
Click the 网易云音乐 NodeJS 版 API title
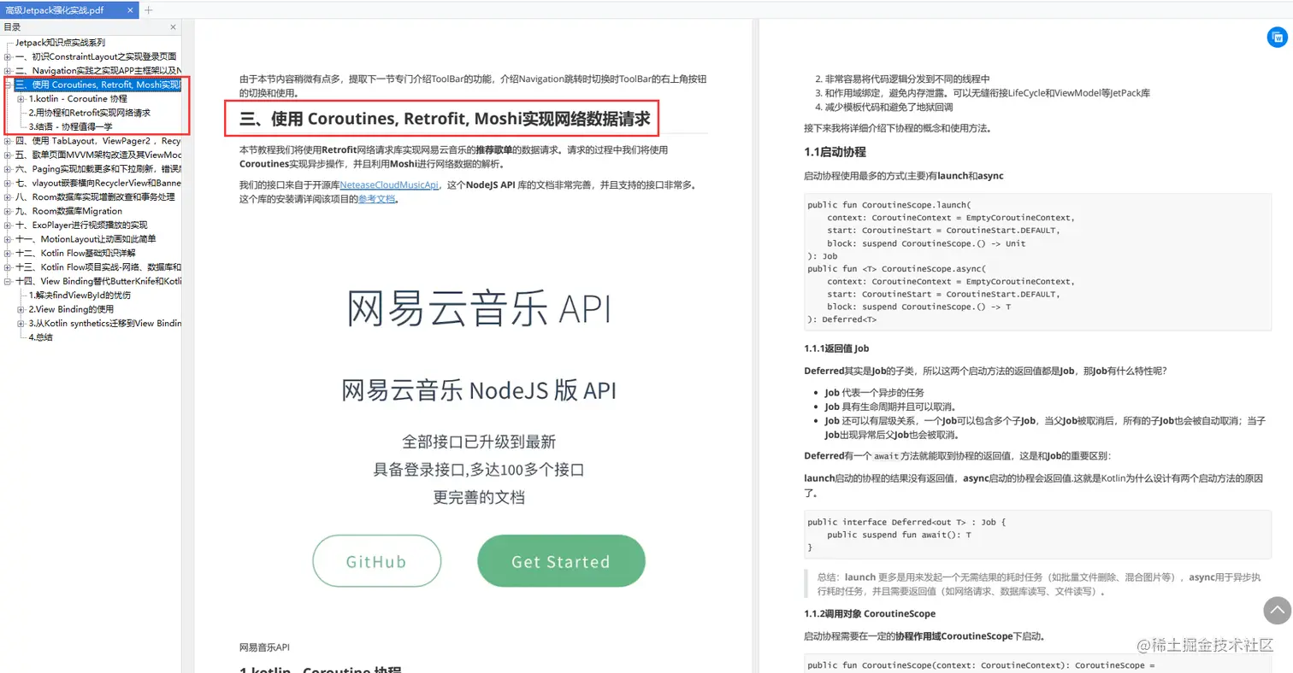pyautogui.click(x=479, y=390)
